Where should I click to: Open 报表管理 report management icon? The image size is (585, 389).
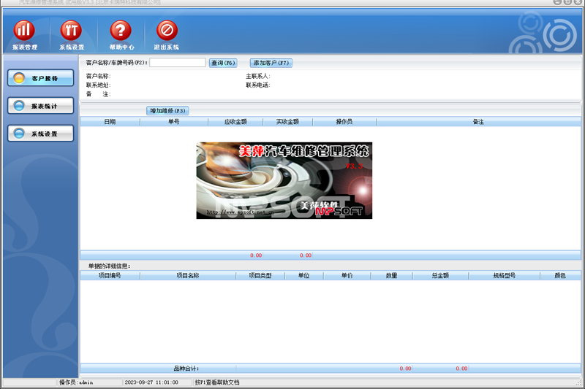tap(25, 35)
